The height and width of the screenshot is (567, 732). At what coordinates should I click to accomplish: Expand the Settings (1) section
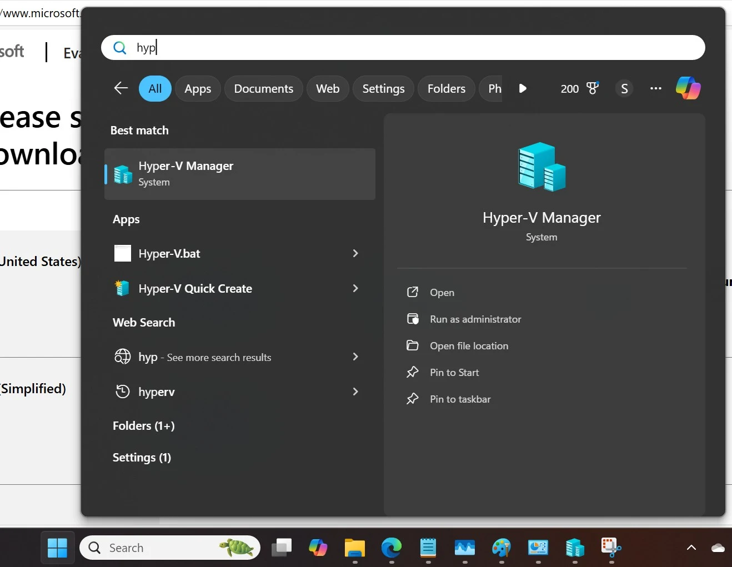coord(142,458)
